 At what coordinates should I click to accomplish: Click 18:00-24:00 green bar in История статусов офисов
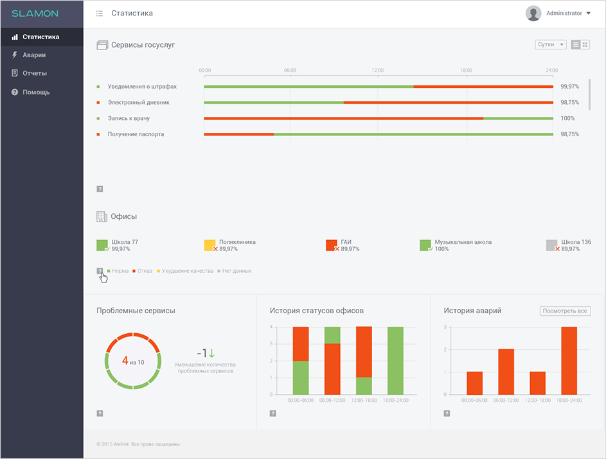click(x=395, y=361)
